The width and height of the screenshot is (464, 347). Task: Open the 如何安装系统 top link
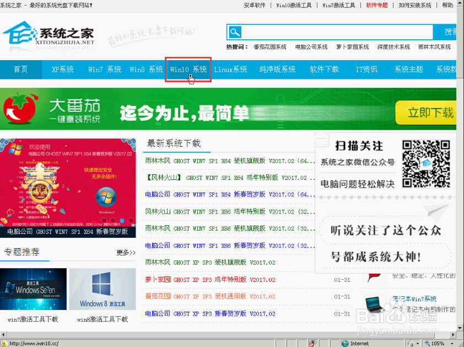tap(415, 6)
